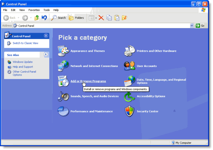Expand the Address bar dropdown
The height and width of the screenshot is (150, 213).
(x=192, y=25)
